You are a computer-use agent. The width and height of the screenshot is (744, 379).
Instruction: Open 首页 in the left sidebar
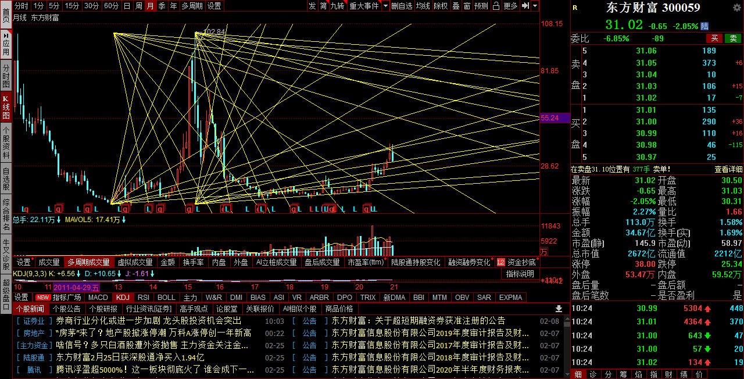coord(6,15)
